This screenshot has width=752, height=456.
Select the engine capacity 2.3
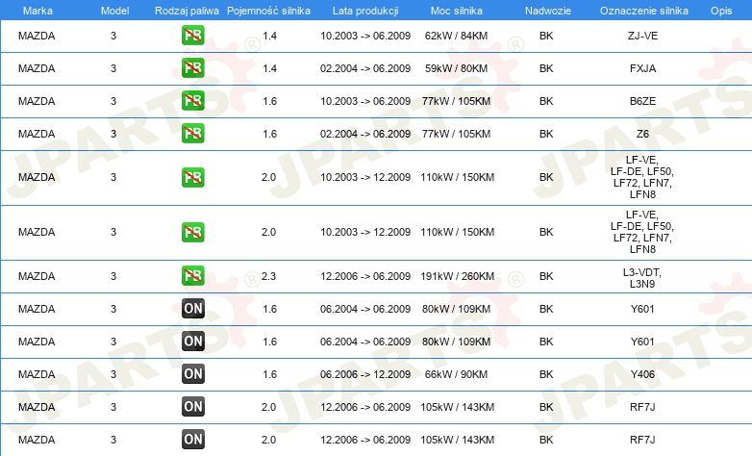(268, 276)
